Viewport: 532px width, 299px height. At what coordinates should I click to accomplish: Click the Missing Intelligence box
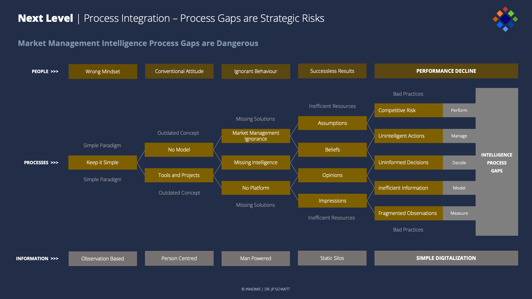pyautogui.click(x=256, y=162)
